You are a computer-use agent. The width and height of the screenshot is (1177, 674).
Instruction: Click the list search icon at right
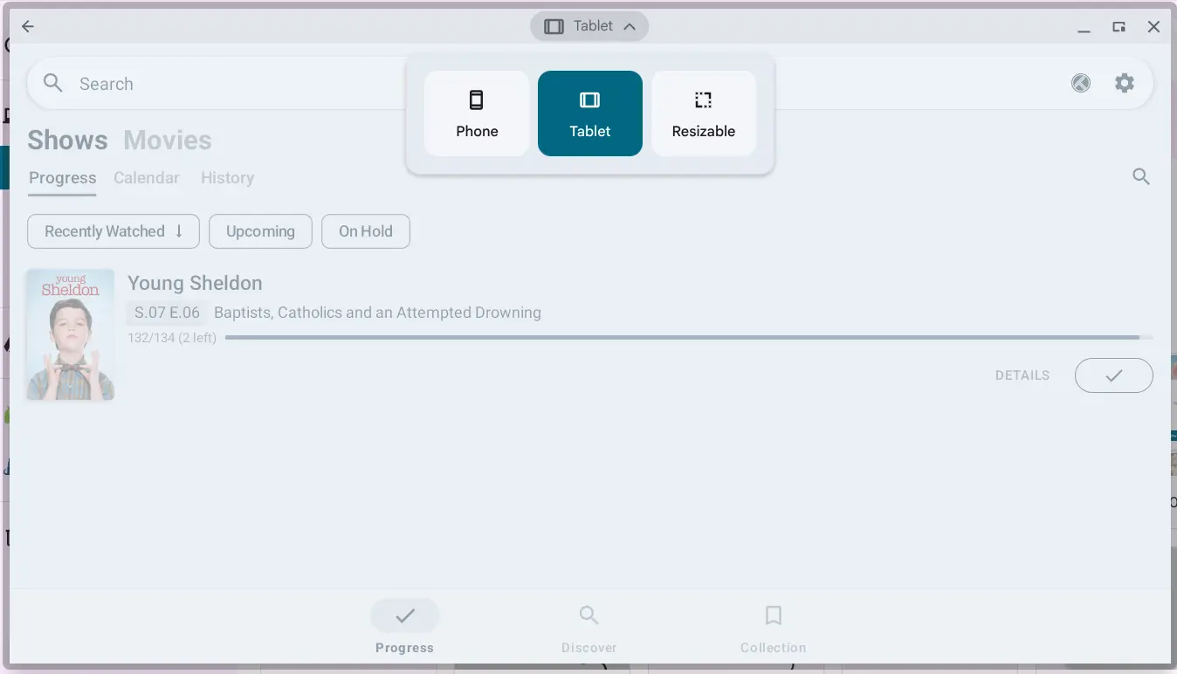(x=1141, y=176)
